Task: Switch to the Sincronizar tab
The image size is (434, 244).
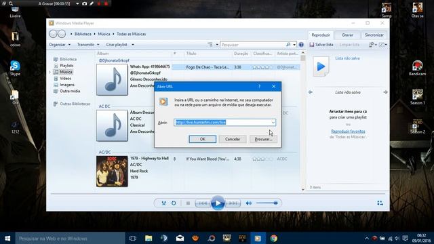Action: click(374, 35)
